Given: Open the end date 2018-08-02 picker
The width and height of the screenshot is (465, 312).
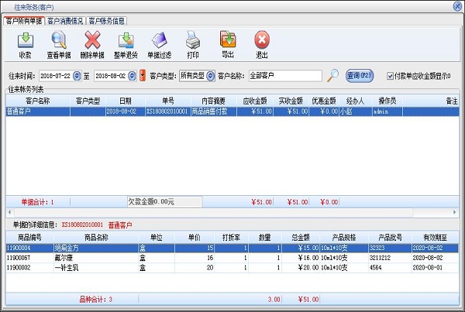Looking at the screenshot, I should (132, 76).
